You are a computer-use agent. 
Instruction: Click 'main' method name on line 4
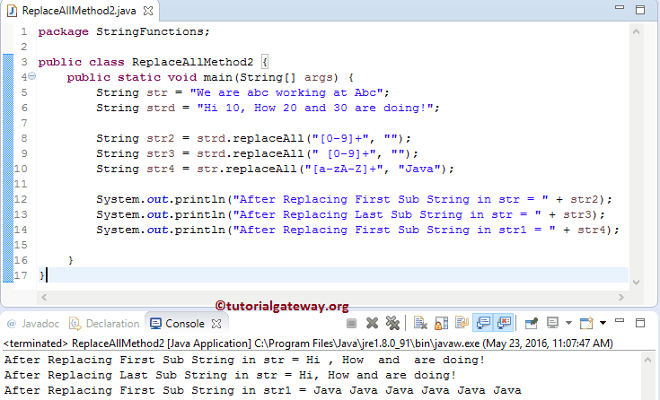point(217,77)
